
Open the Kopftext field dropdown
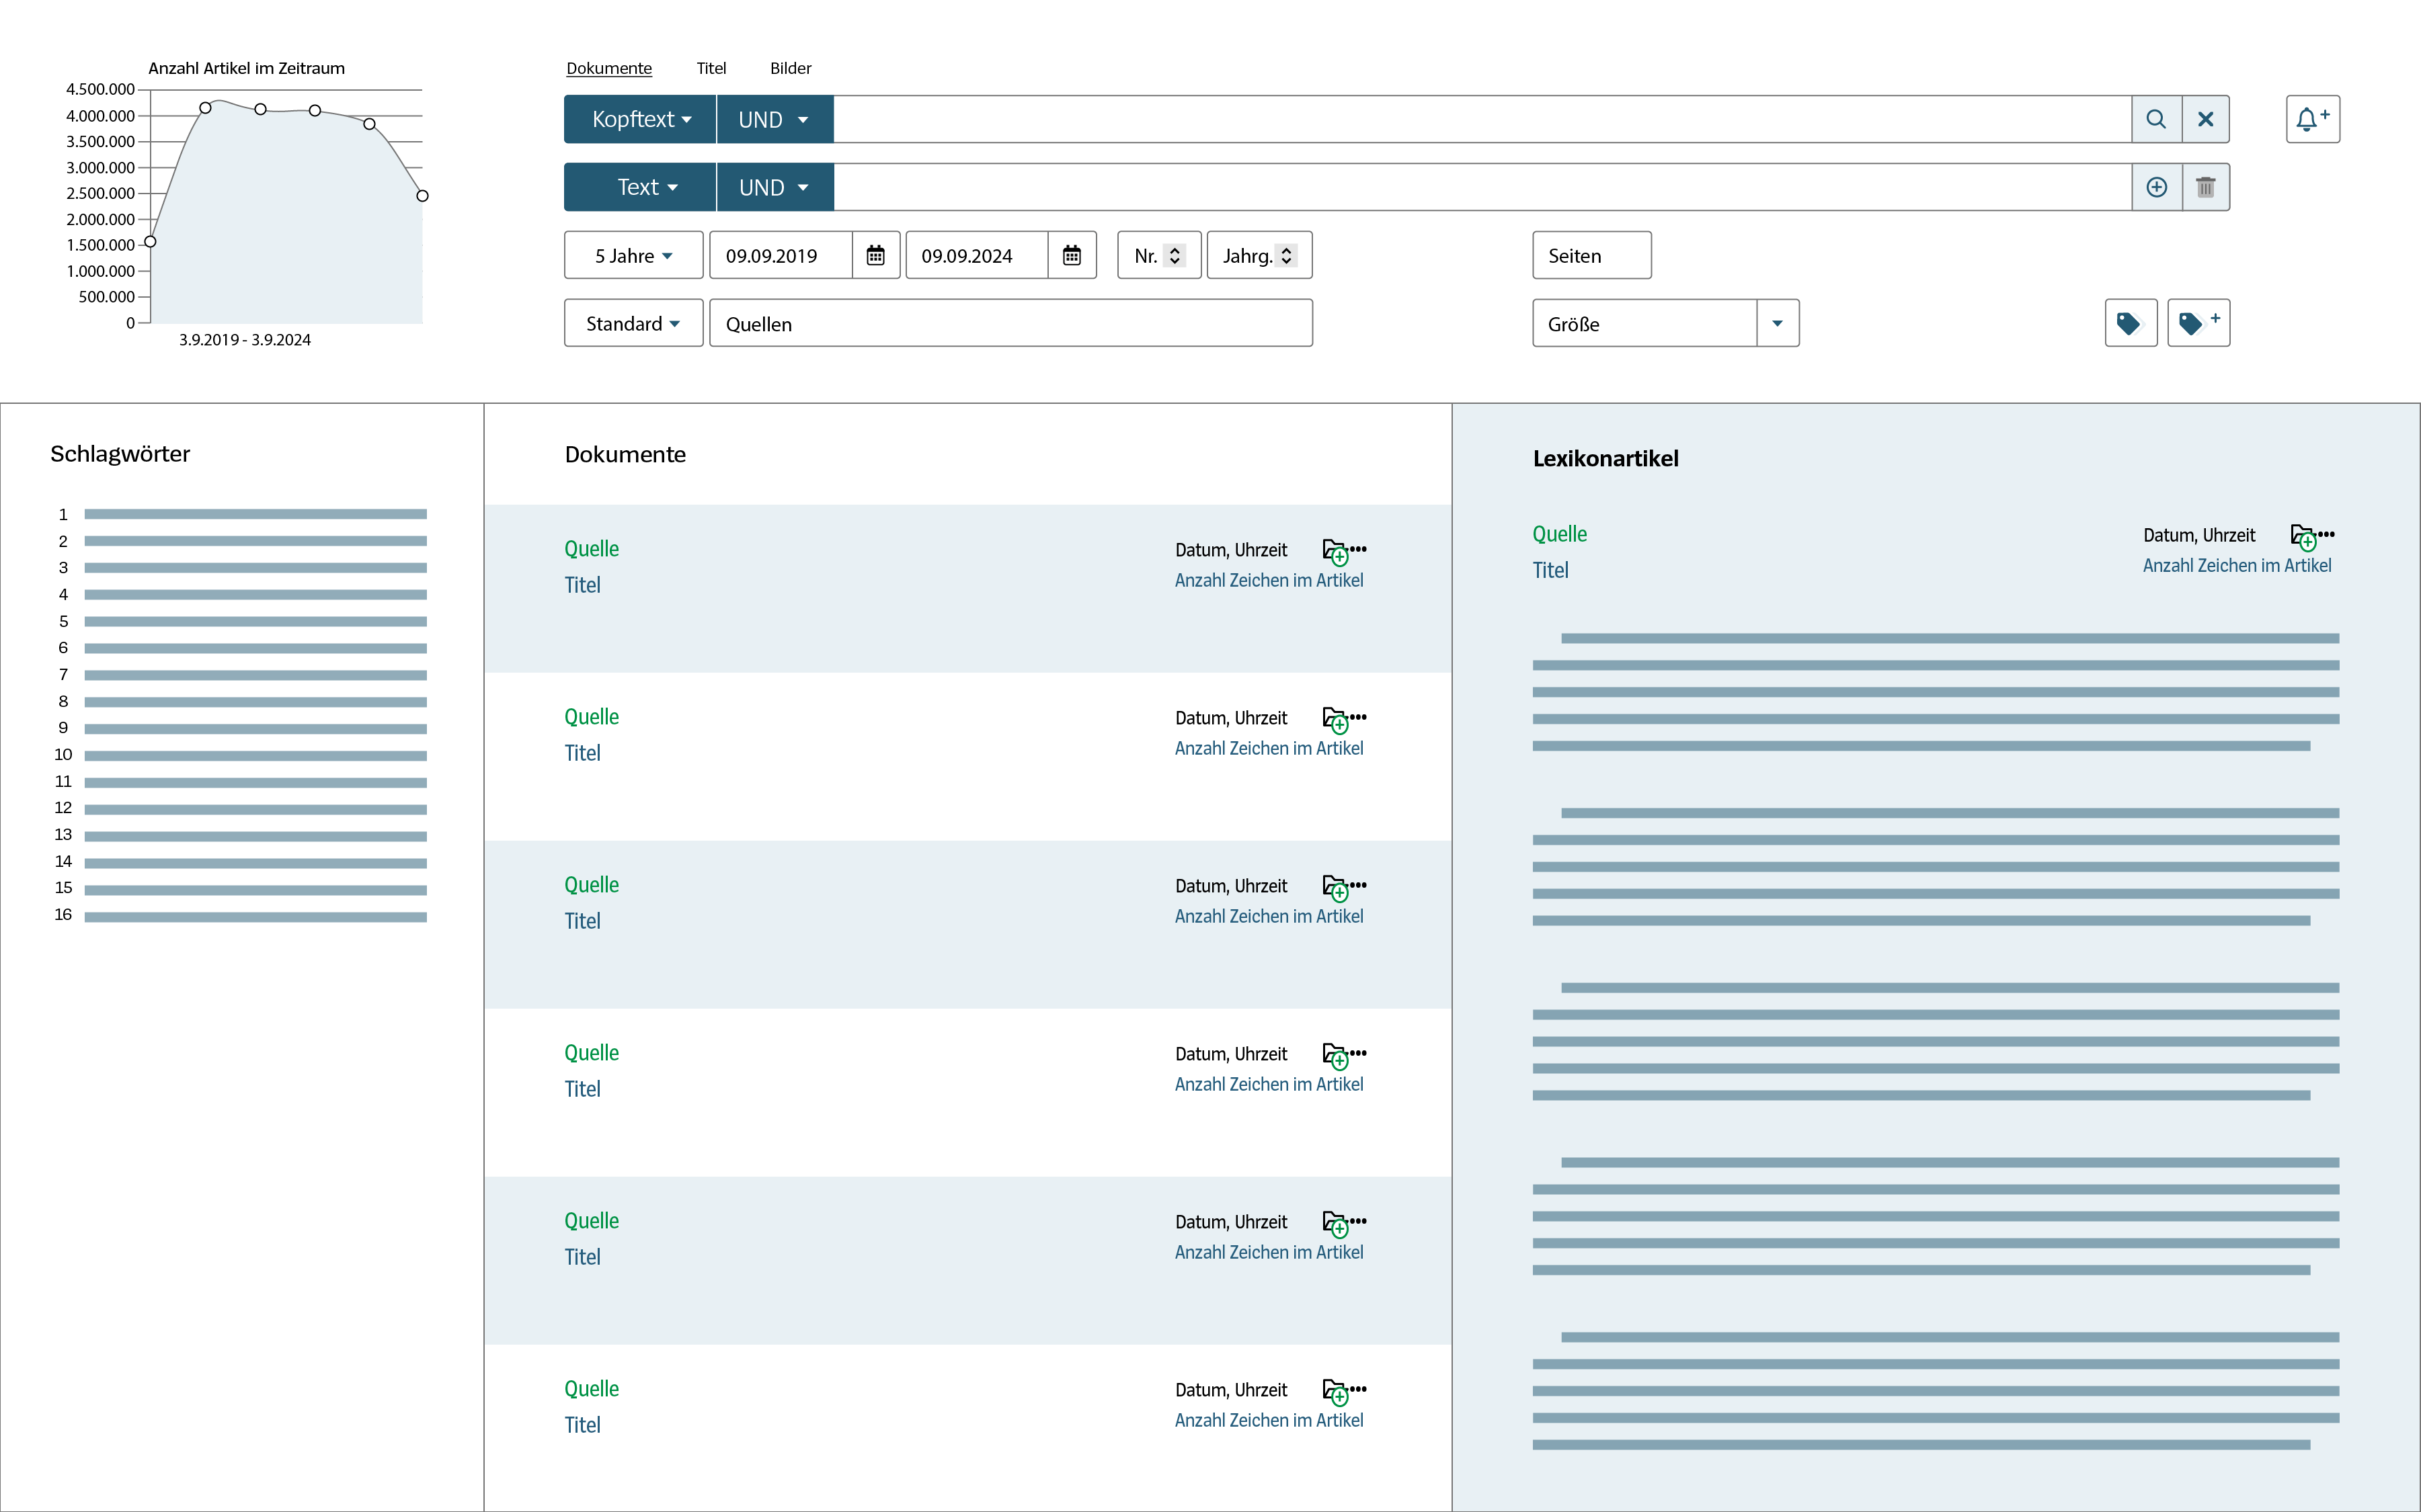pos(640,119)
